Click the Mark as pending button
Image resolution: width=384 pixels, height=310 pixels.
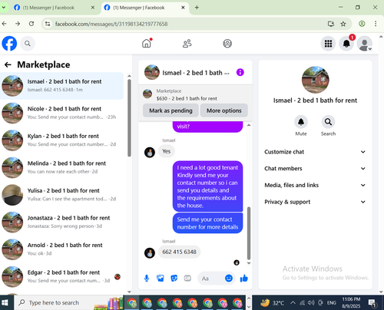tap(170, 110)
